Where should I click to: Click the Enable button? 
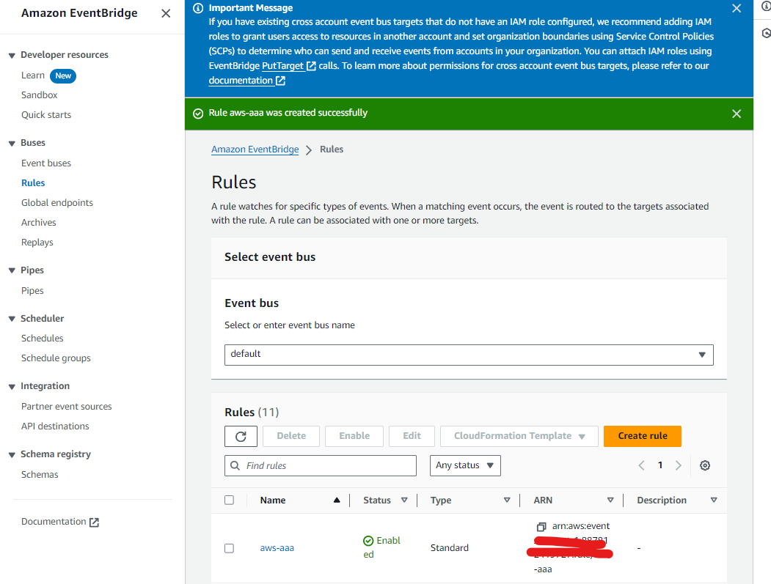354,436
